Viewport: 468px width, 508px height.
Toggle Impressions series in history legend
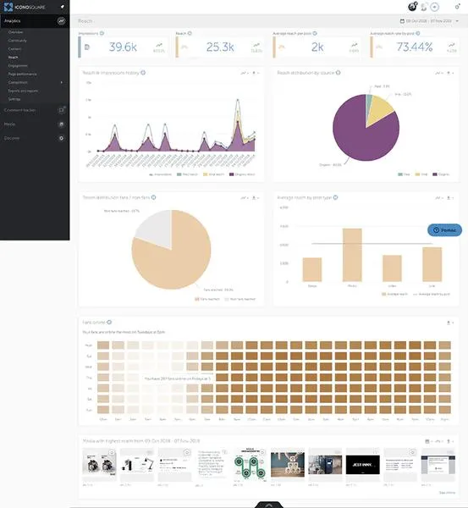point(160,174)
